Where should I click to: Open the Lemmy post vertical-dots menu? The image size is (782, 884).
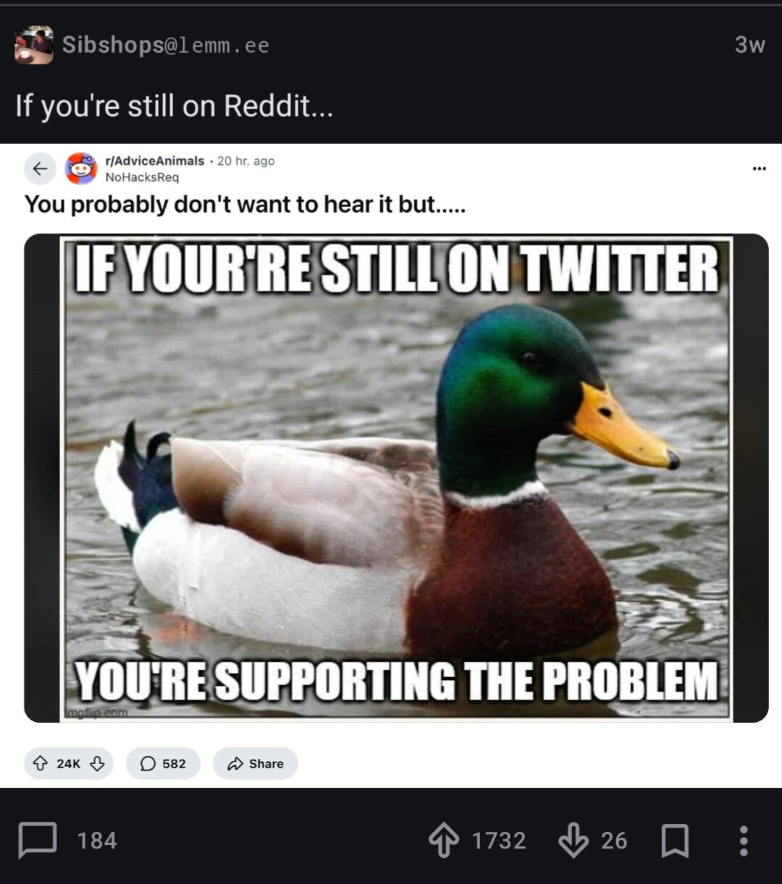pos(744,841)
